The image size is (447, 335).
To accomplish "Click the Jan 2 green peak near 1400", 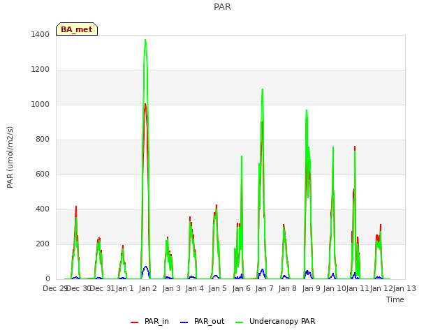I will pyautogui.click(x=145, y=40).
